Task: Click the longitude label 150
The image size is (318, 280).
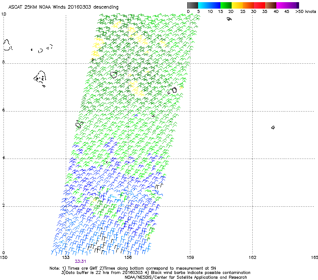Action: click(3, 258)
